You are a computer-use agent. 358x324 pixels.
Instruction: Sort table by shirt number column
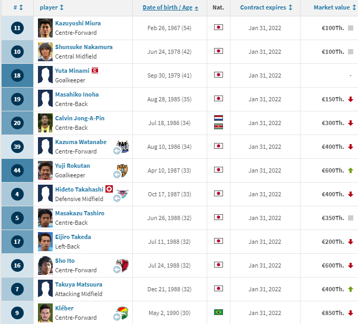18,7
